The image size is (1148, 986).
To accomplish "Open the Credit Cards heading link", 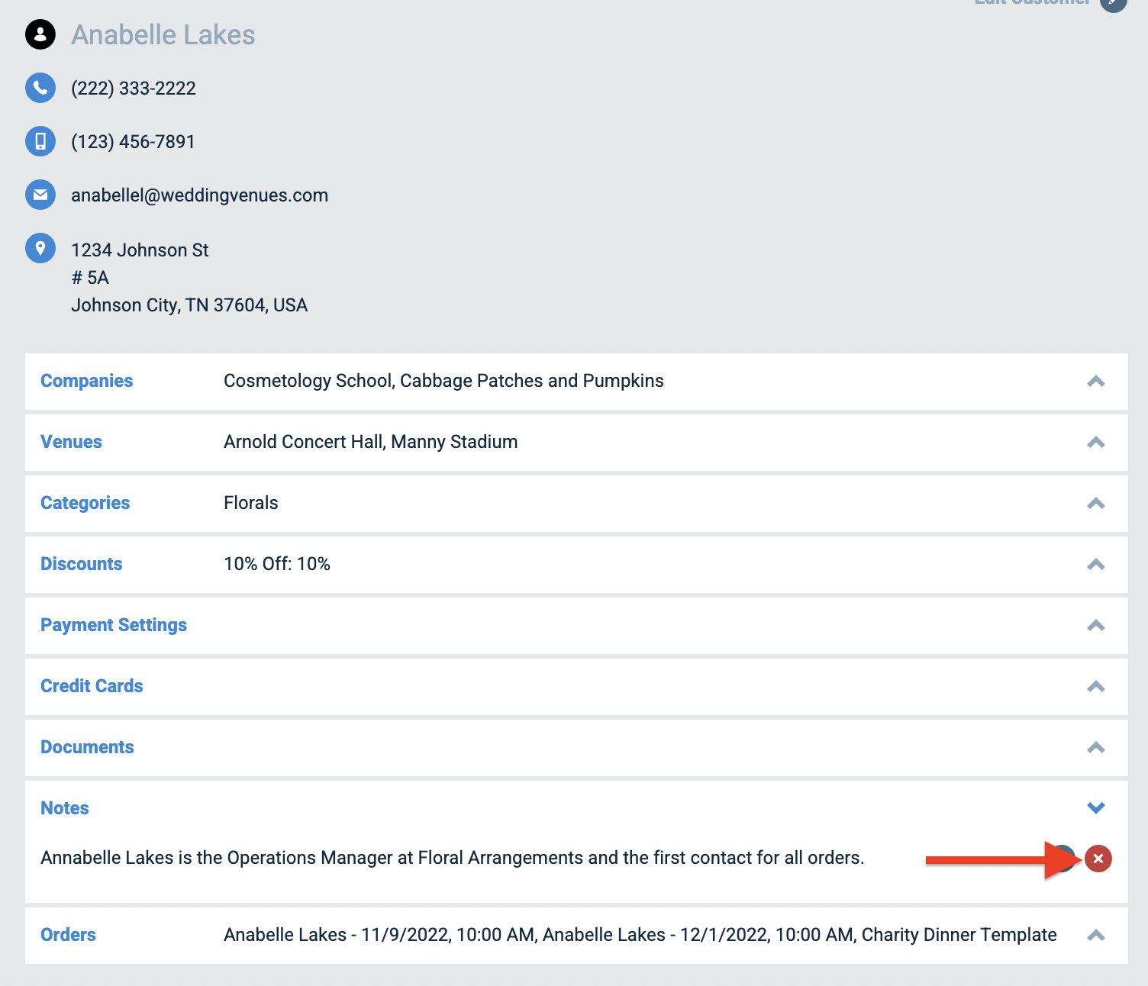I will (92, 686).
